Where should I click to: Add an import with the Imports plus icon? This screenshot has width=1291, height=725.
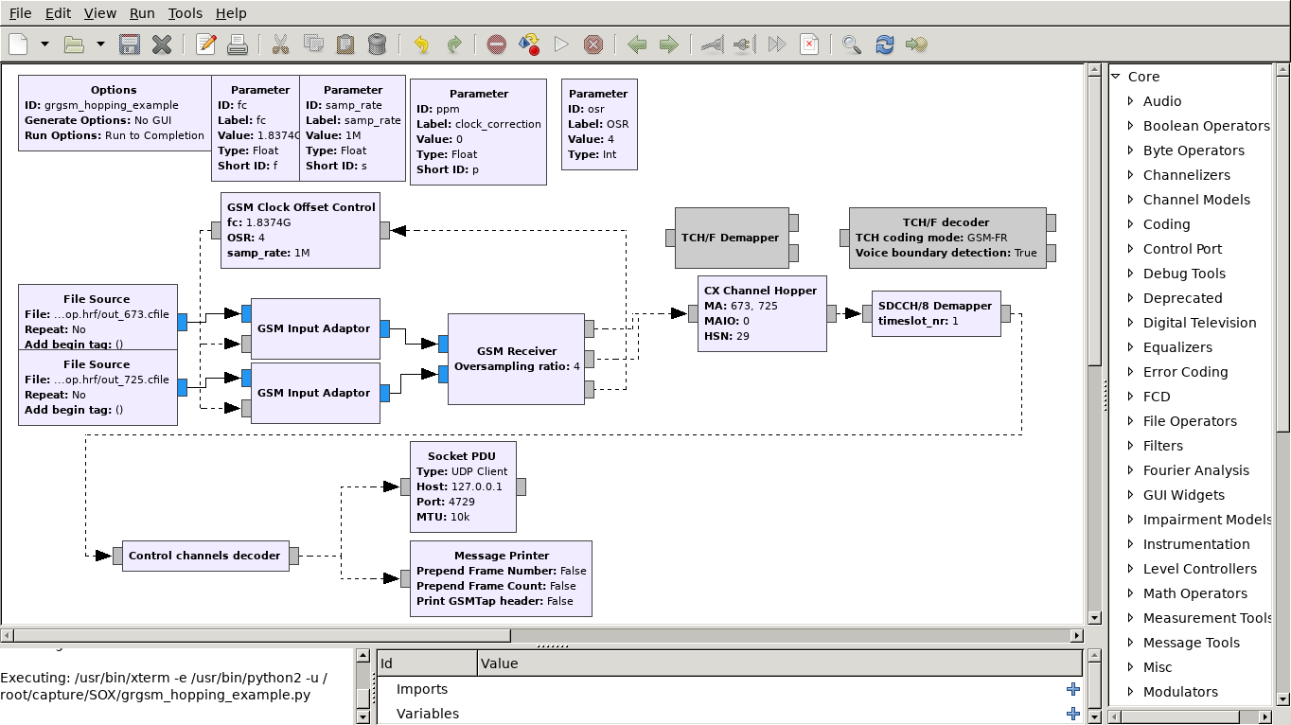click(x=1072, y=689)
